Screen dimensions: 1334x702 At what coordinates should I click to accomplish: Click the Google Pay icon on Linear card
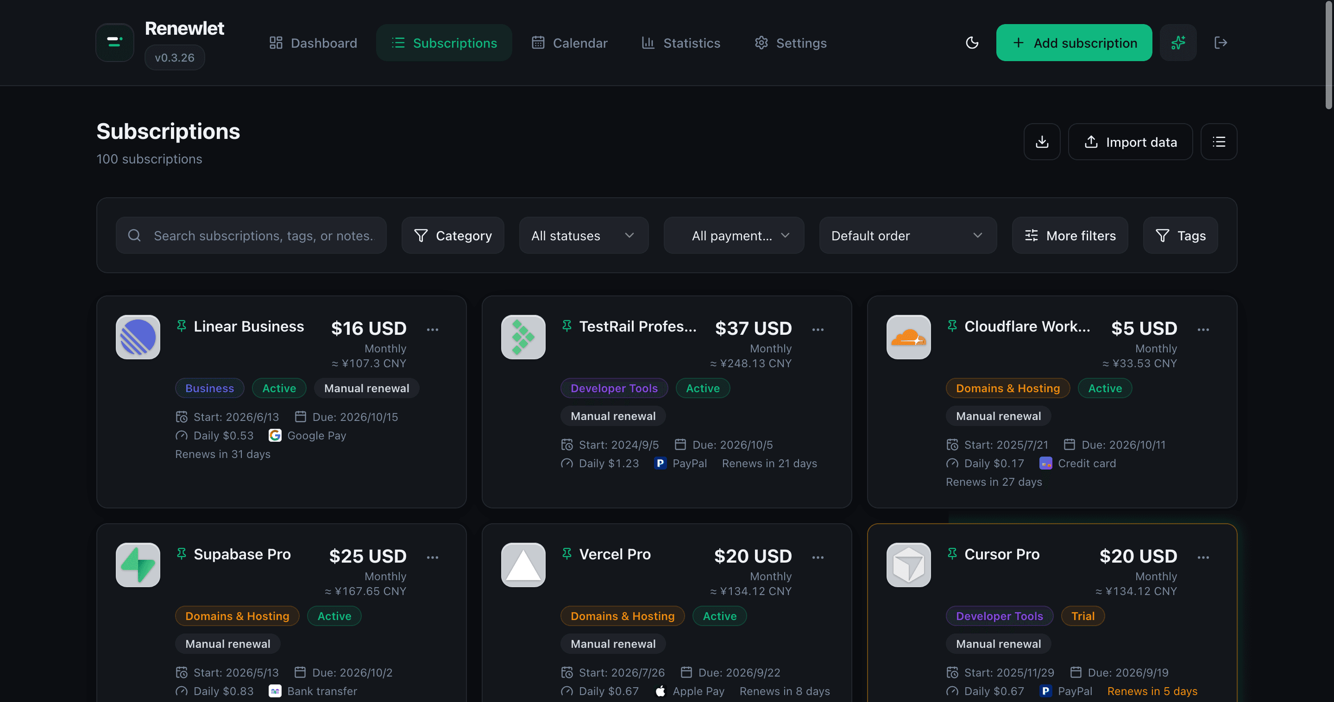(x=275, y=435)
